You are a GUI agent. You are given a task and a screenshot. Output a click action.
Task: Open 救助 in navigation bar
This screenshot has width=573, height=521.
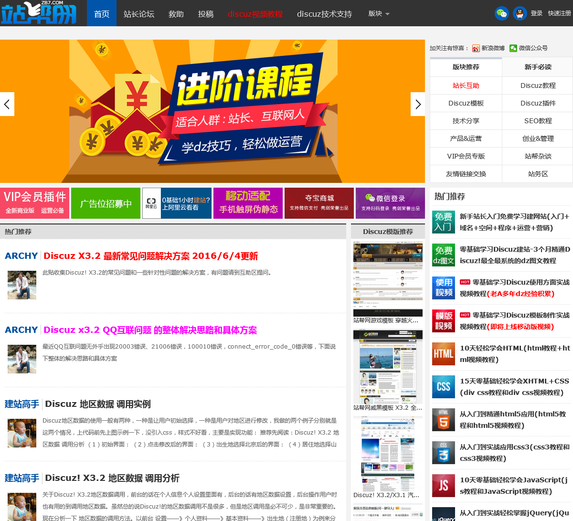[176, 14]
